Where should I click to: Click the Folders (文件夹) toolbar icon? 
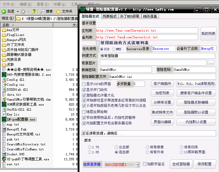[58, 11]
